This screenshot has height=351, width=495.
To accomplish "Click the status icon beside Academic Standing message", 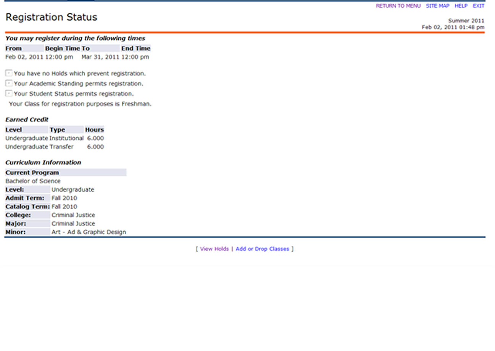I will (x=9, y=83).
